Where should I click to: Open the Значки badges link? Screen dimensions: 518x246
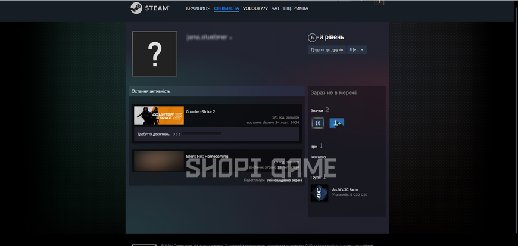317,110
